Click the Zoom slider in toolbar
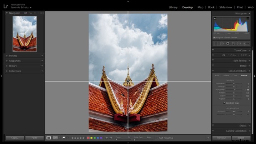Viewport: 256px width, 144px height. (123, 140)
